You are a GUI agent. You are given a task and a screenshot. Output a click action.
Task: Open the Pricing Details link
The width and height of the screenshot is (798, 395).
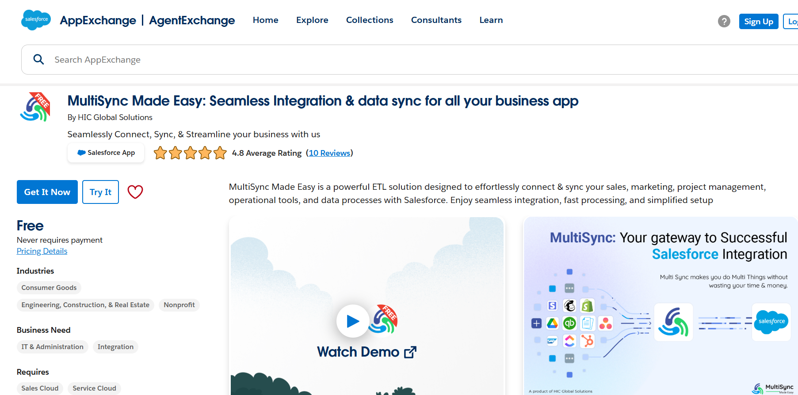click(42, 251)
